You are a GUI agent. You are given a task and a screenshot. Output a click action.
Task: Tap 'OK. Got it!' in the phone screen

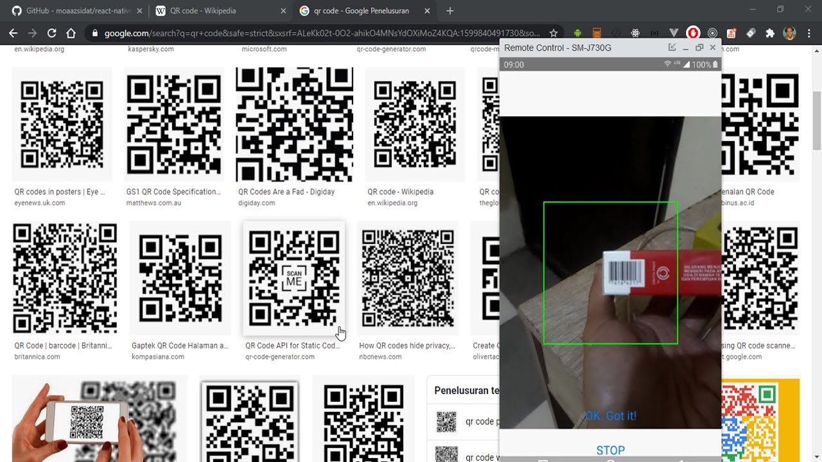(x=611, y=416)
